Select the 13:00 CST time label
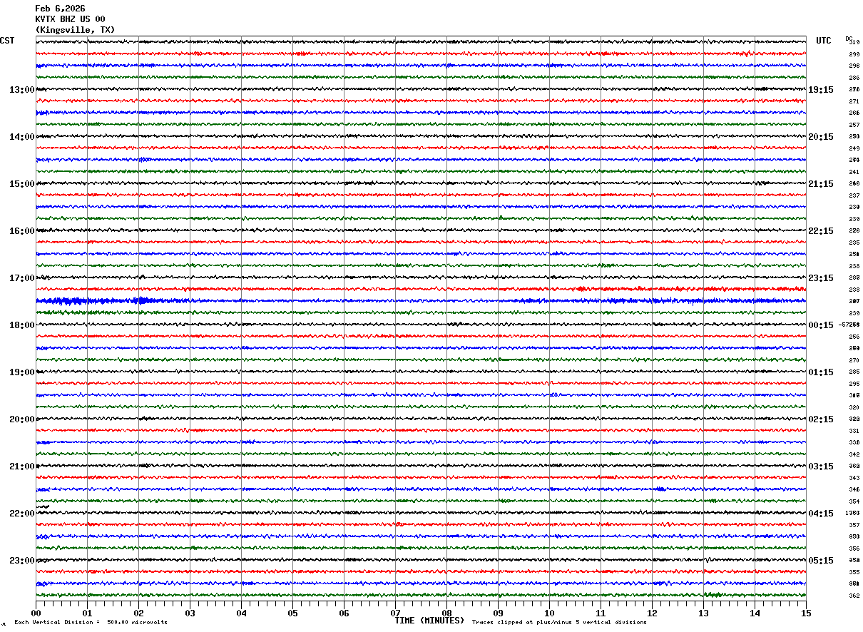This screenshot has height=632, width=863. pyautogui.click(x=21, y=90)
